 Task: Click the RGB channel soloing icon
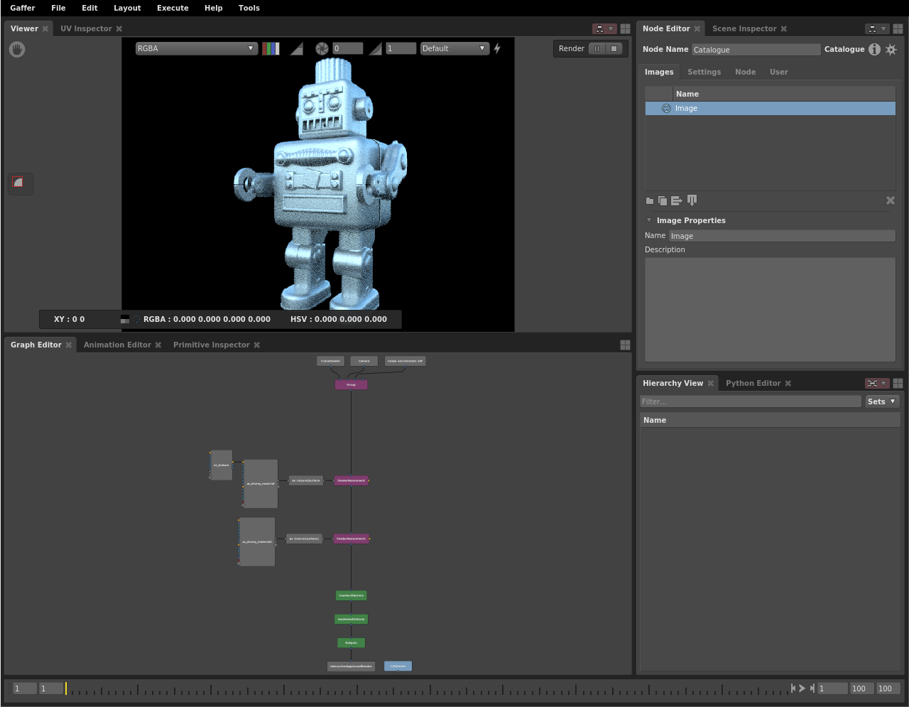click(x=271, y=48)
